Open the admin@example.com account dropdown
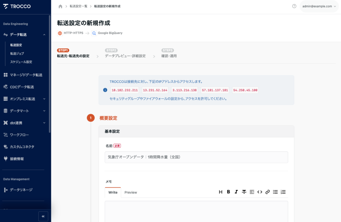The height and width of the screenshot is (222, 341). click(319, 6)
